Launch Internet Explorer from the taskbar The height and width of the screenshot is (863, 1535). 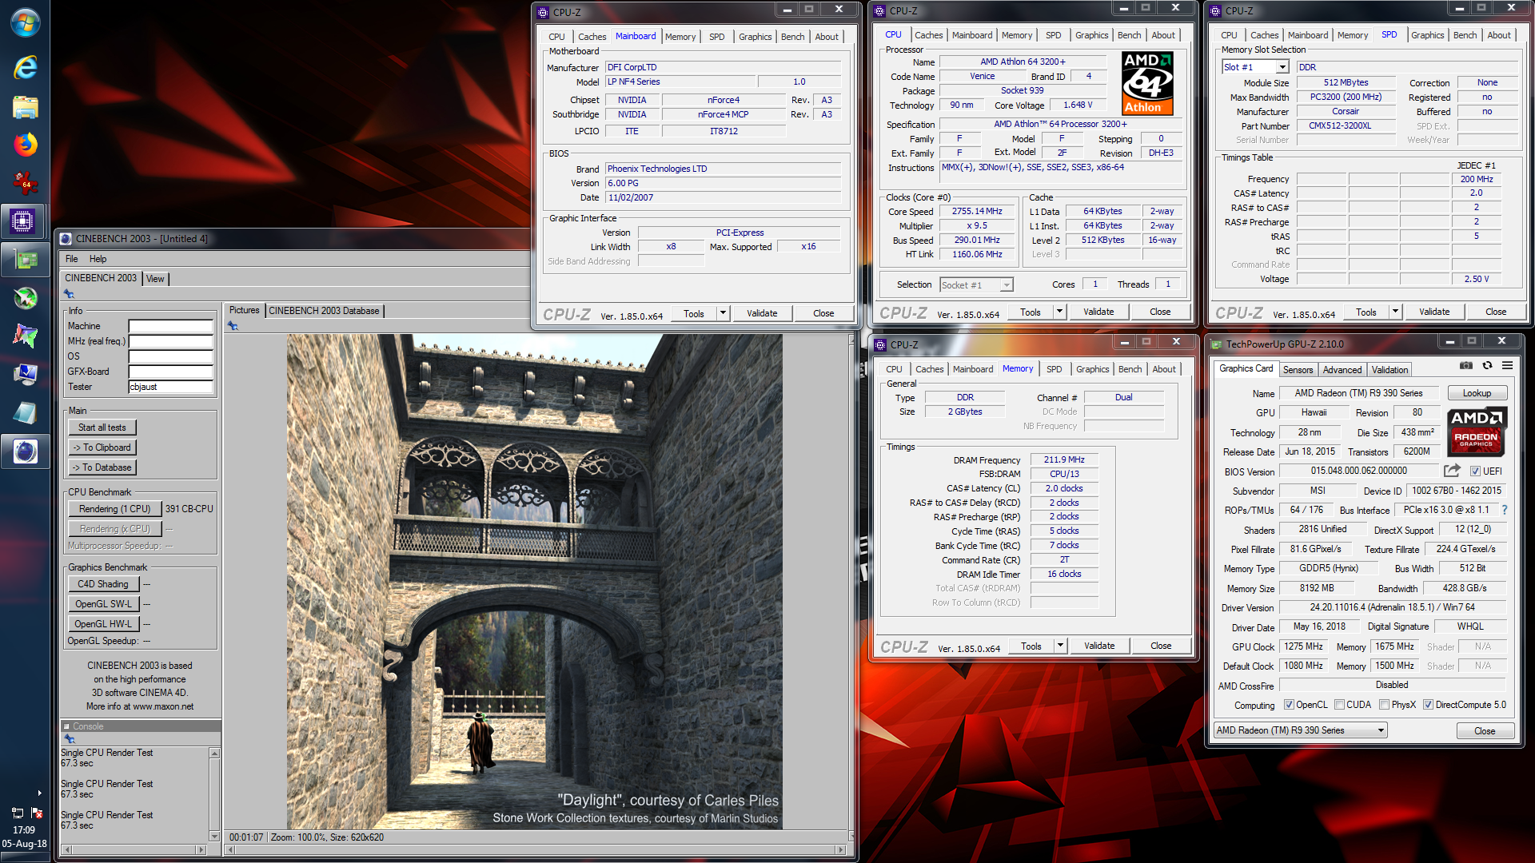[25, 67]
